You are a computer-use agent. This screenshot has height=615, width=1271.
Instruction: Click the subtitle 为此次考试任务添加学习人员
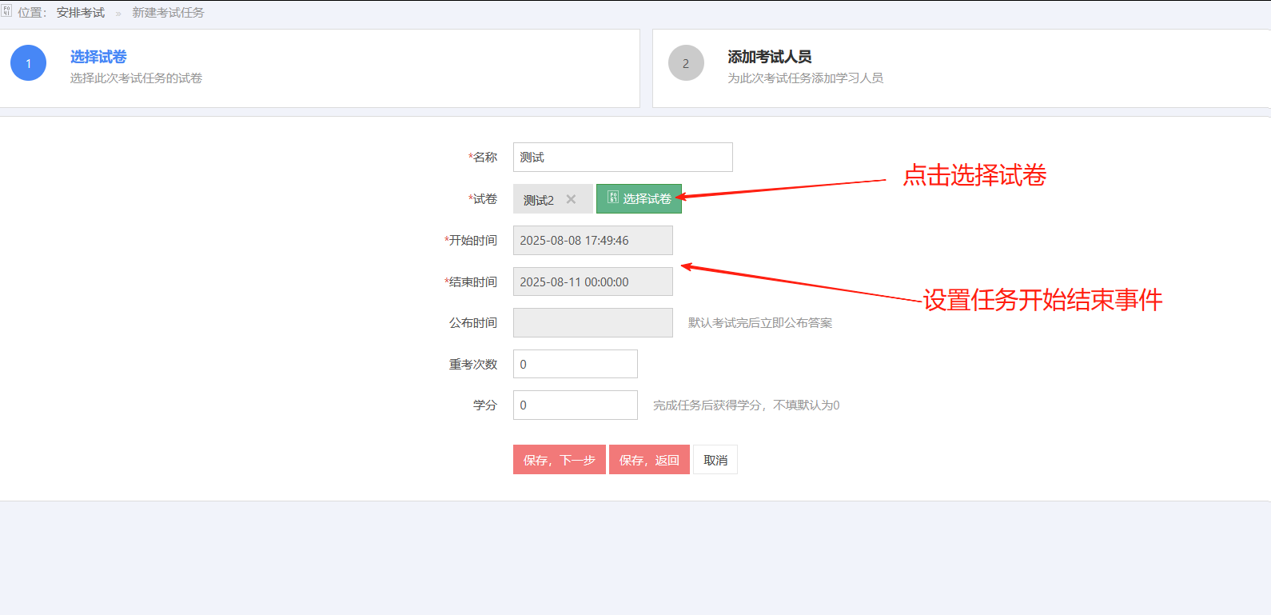[x=806, y=78]
